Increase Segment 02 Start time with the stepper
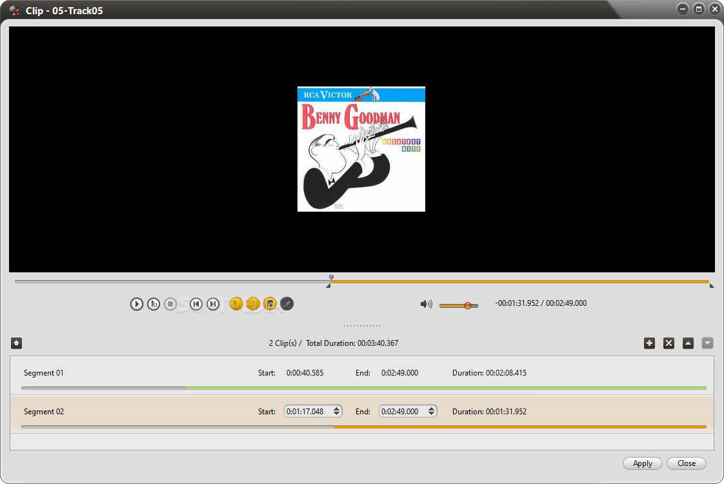This screenshot has height=484, width=724. 337,408
